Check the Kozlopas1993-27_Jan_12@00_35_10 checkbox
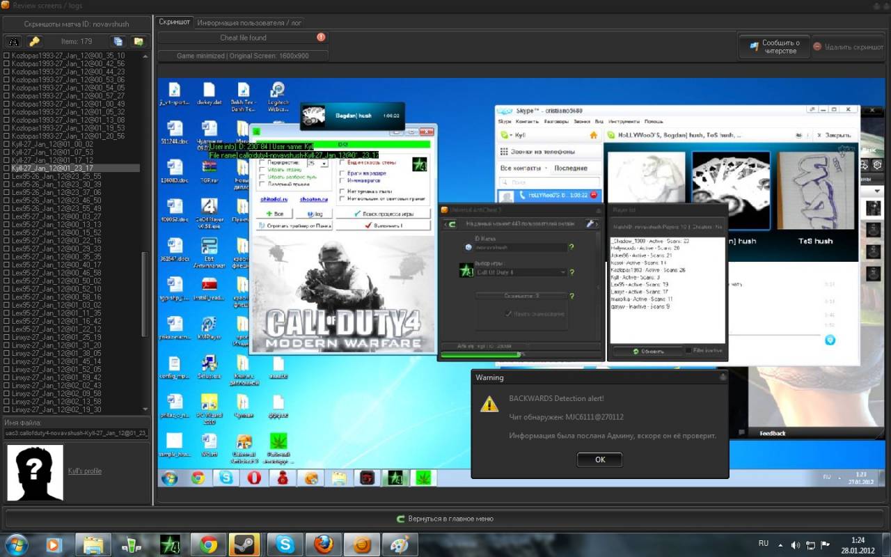This screenshot has width=891, height=557. pos(7,56)
